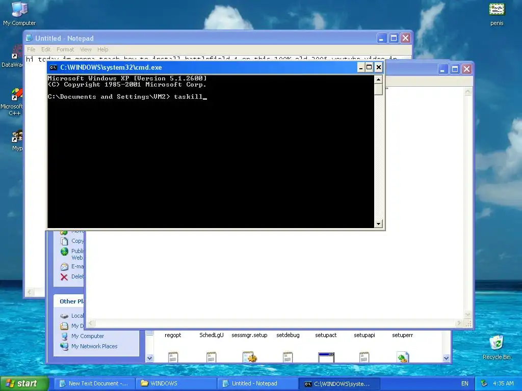Select setuperr file icon
Viewport: 522px width, 391px height.
403,357
